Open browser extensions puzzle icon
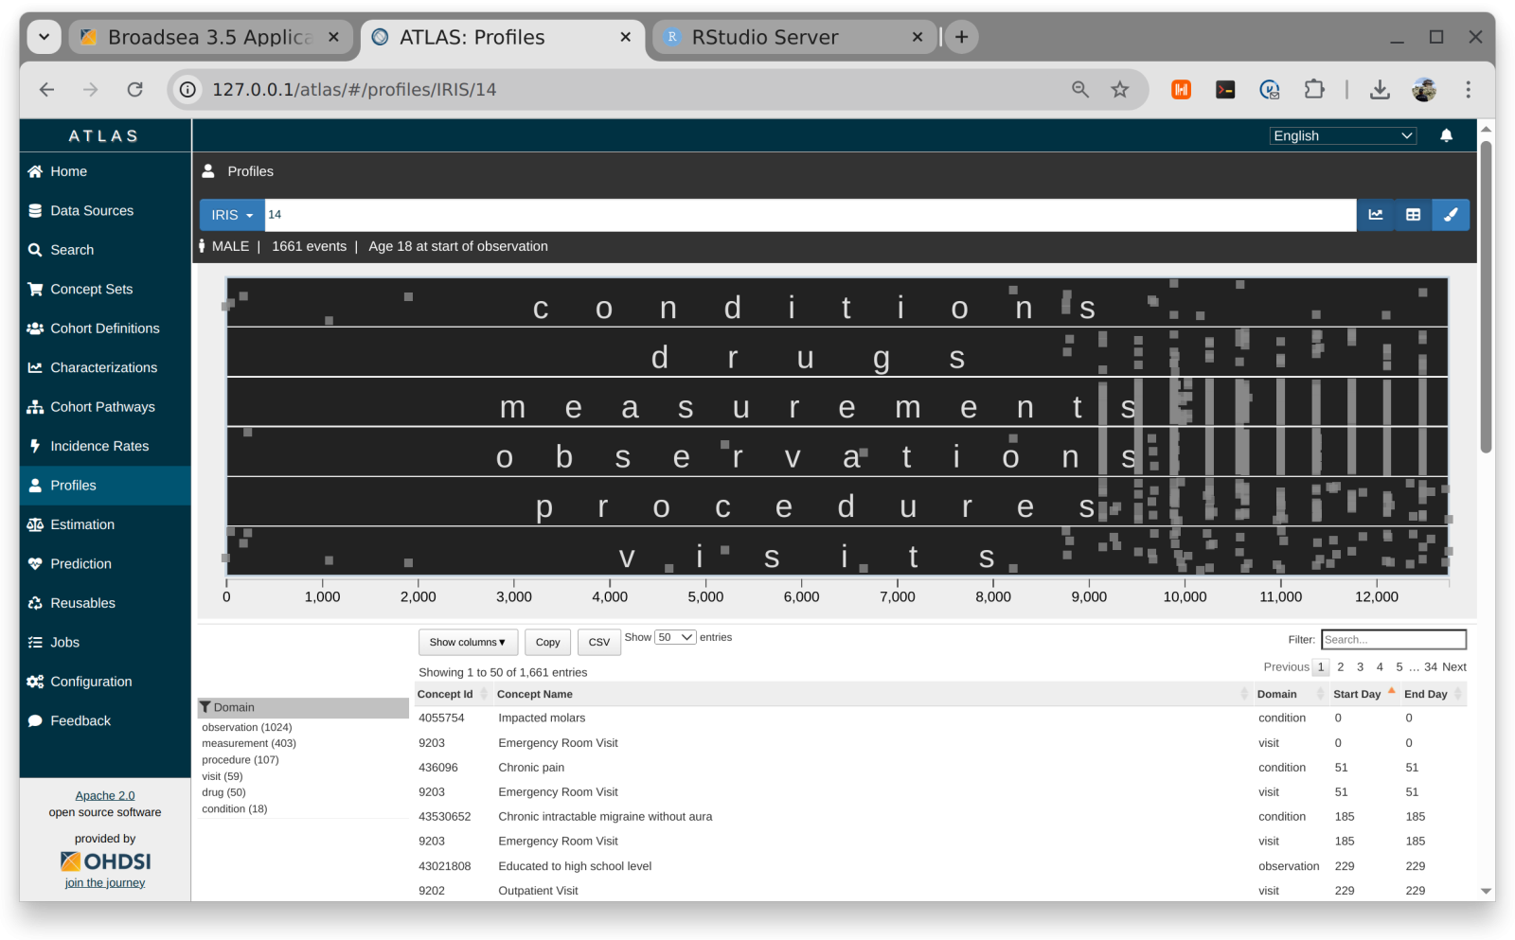Image resolution: width=1515 pixels, height=940 pixels. pyautogui.click(x=1314, y=90)
